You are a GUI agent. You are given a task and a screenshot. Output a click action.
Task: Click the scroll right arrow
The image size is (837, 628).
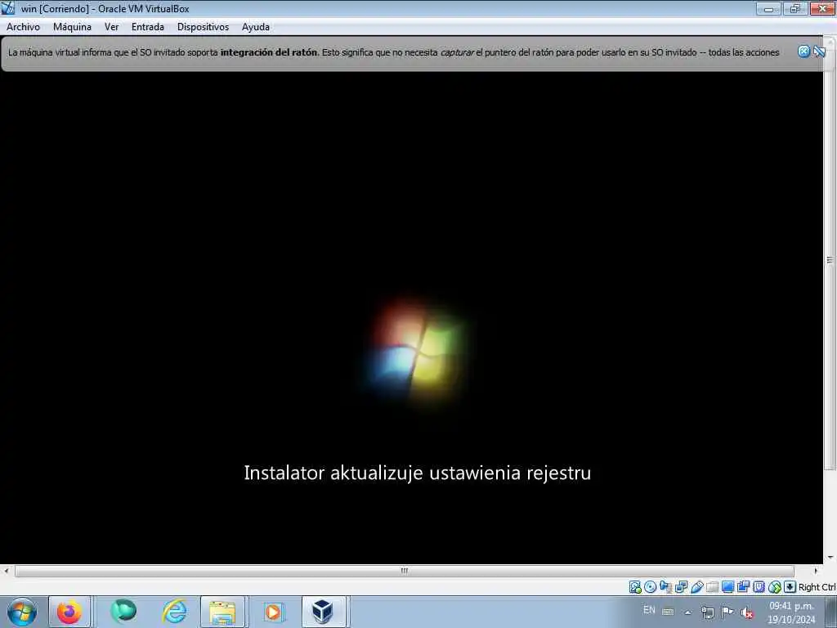click(x=816, y=571)
